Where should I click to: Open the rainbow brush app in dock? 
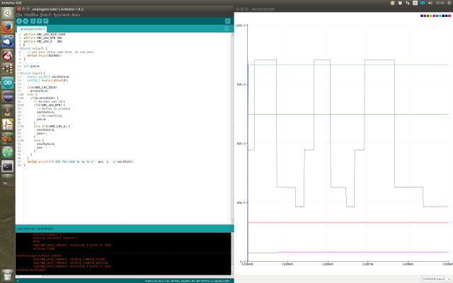[8, 110]
